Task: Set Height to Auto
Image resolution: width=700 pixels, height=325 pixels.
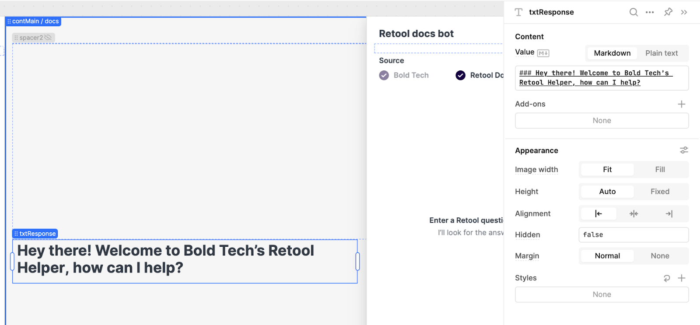Action: pyautogui.click(x=607, y=192)
